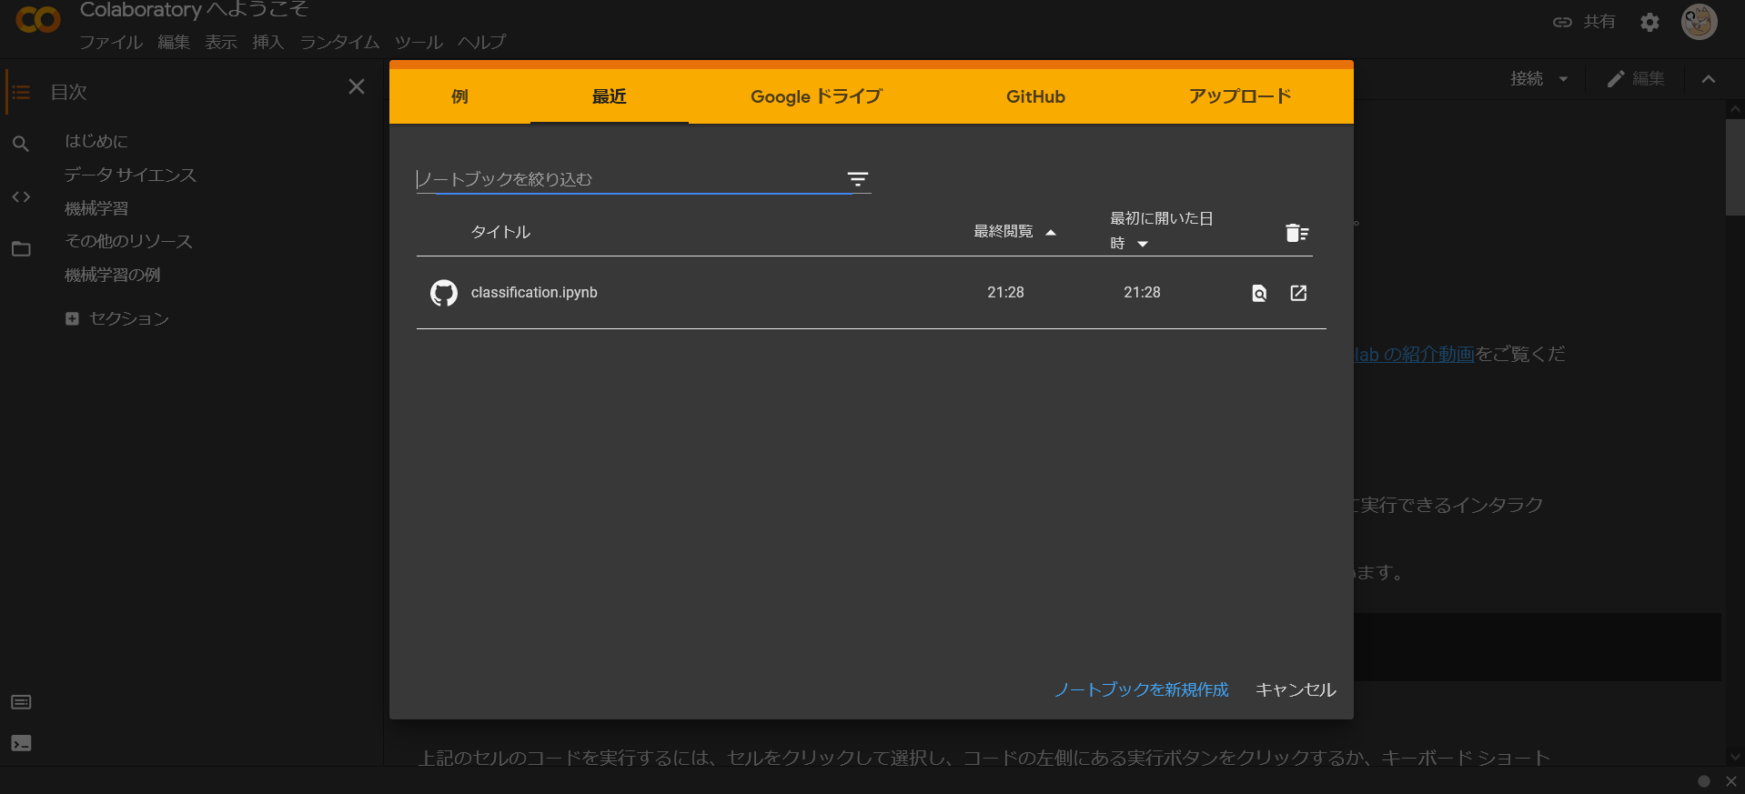Image resolution: width=1745 pixels, height=794 pixels.
Task: Open the ツール menu
Action: coord(419,42)
